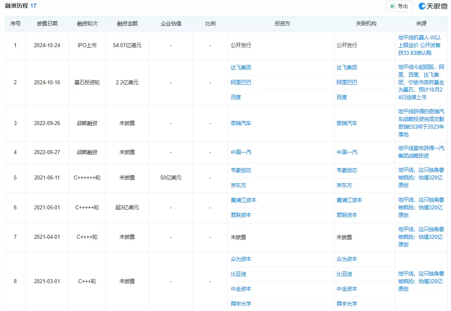Open the 达飞集团 investor link
This screenshot has width=451, height=311.
241,67
